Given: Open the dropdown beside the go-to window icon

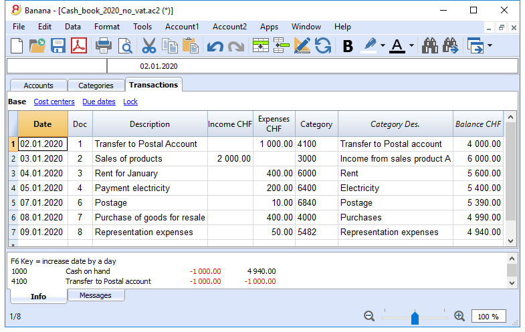Looking at the screenshot, I should pyautogui.click(x=490, y=45).
